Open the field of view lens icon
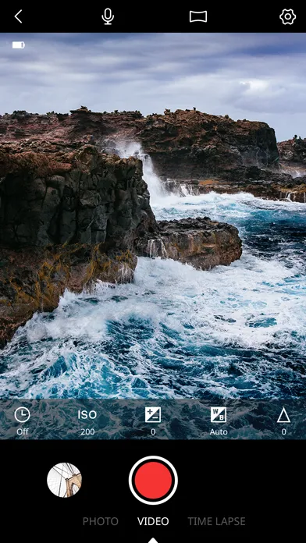306x543 pixels. point(198,16)
